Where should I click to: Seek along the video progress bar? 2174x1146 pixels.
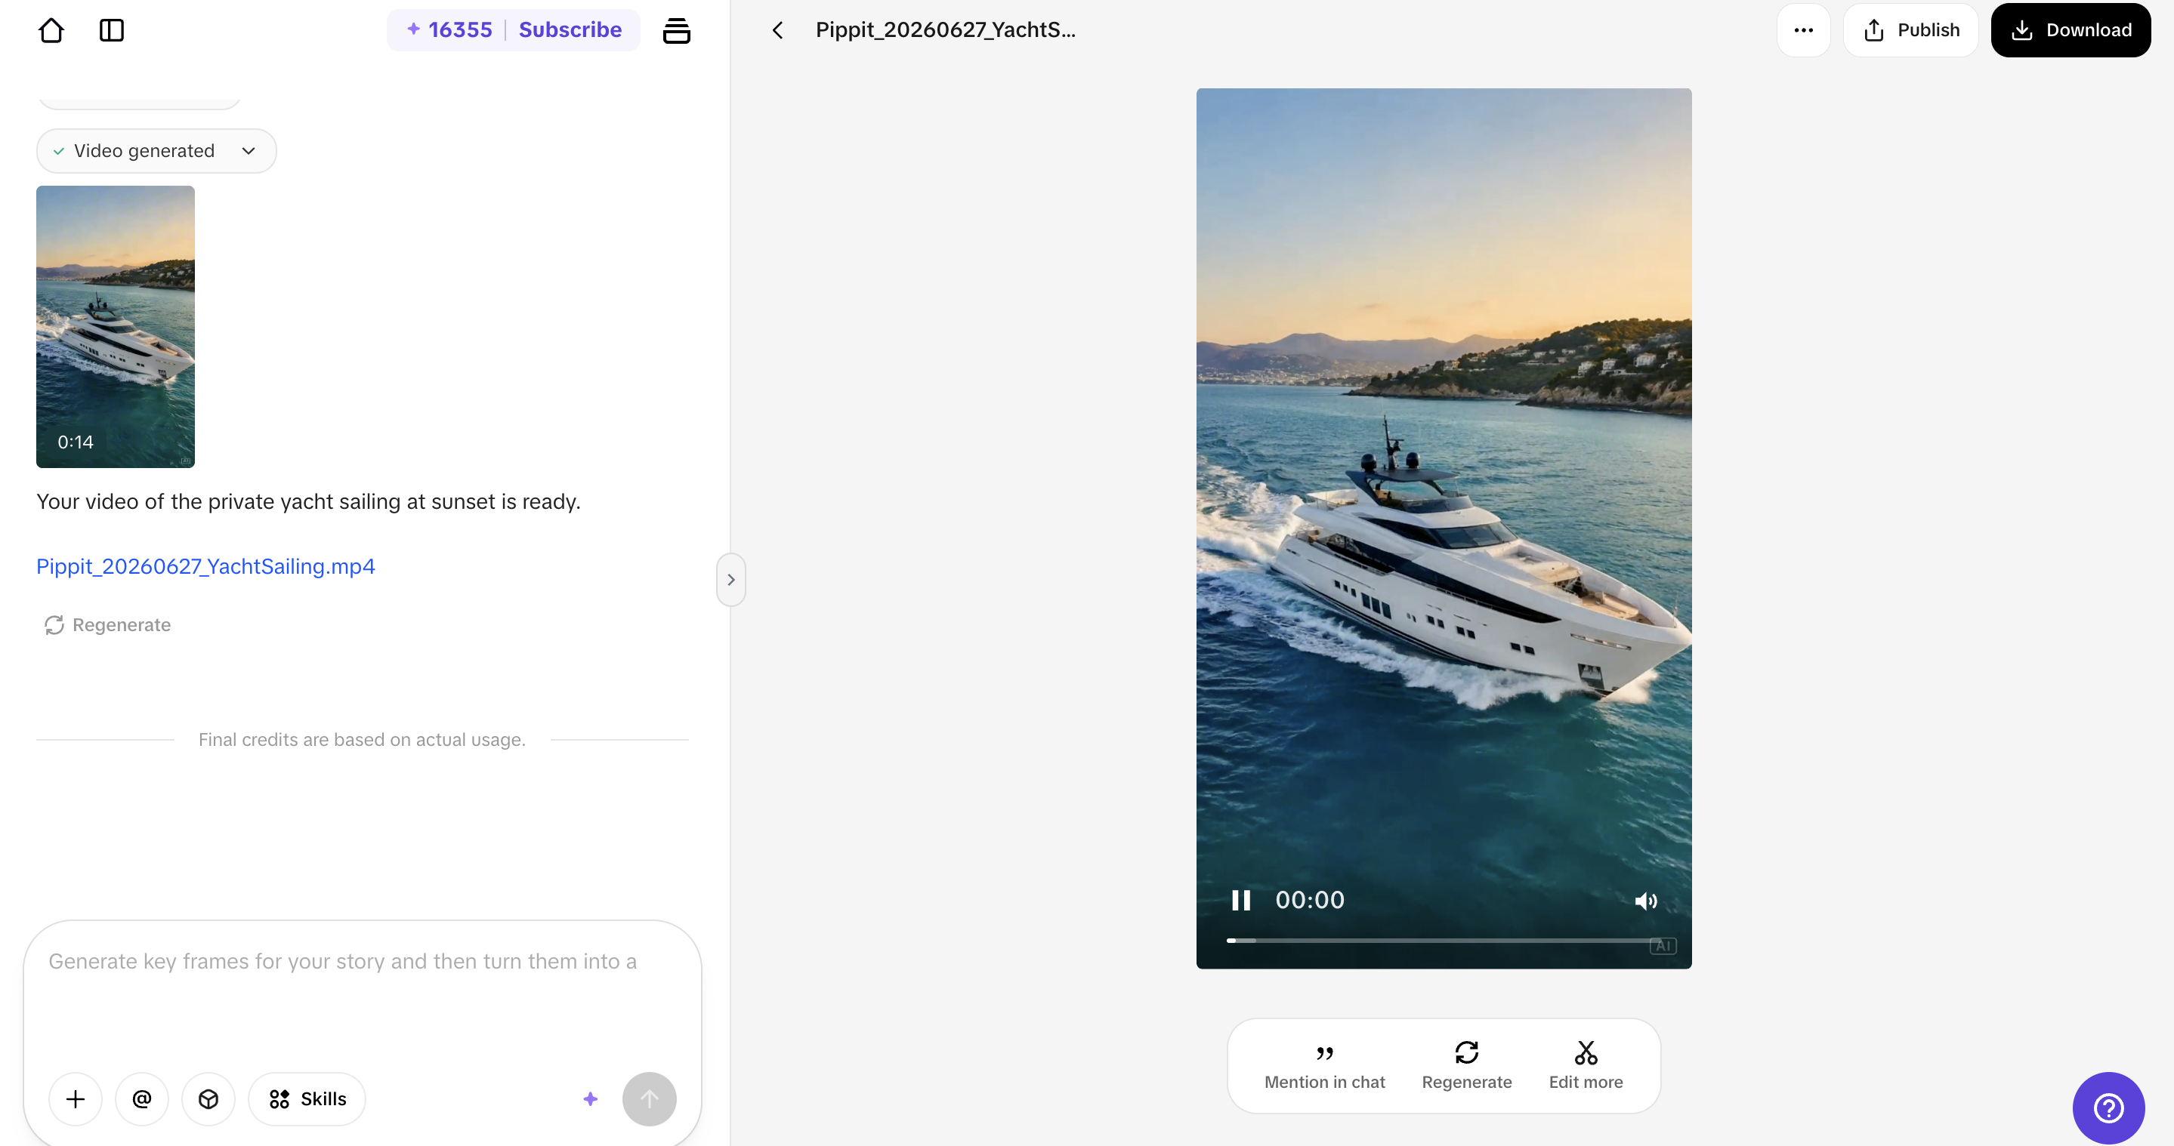click(1444, 940)
